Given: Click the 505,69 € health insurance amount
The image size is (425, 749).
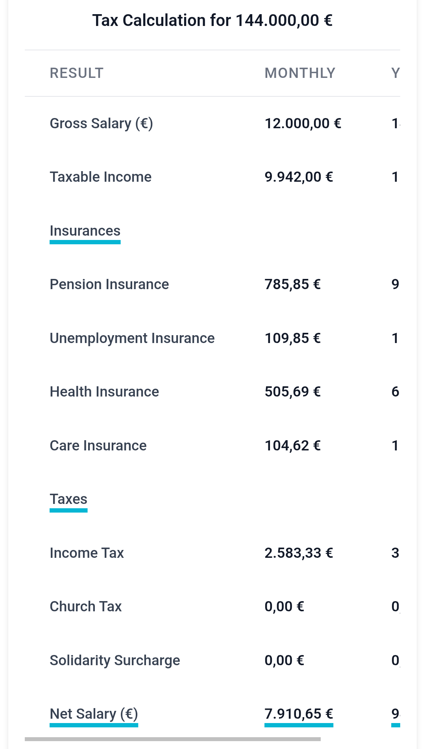Looking at the screenshot, I should point(292,392).
